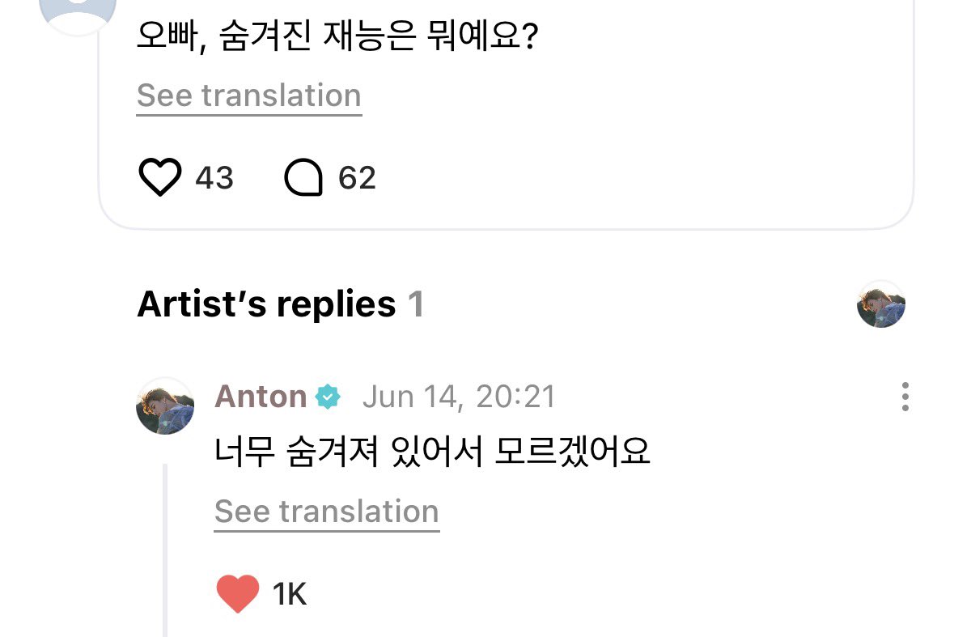The width and height of the screenshot is (954, 637).
Task: View the 62 comments count
Action: point(357,178)
